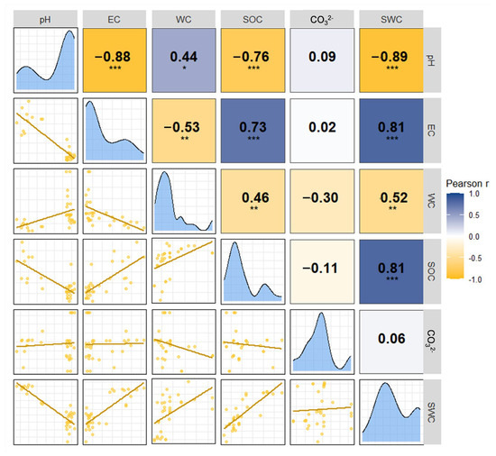Select the -0.88 correlation cell
Image resolution: width=496 pixels, height=456 pixels.
click(x=115, y=60)
